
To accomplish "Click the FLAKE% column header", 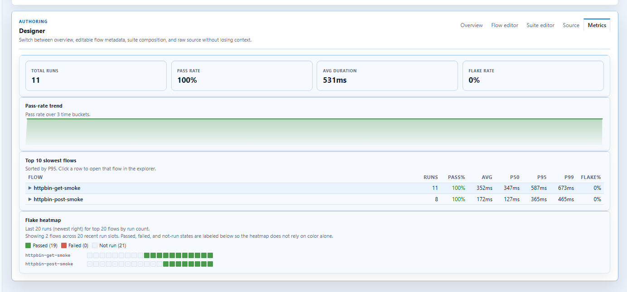I will click(x=591, y=177).
